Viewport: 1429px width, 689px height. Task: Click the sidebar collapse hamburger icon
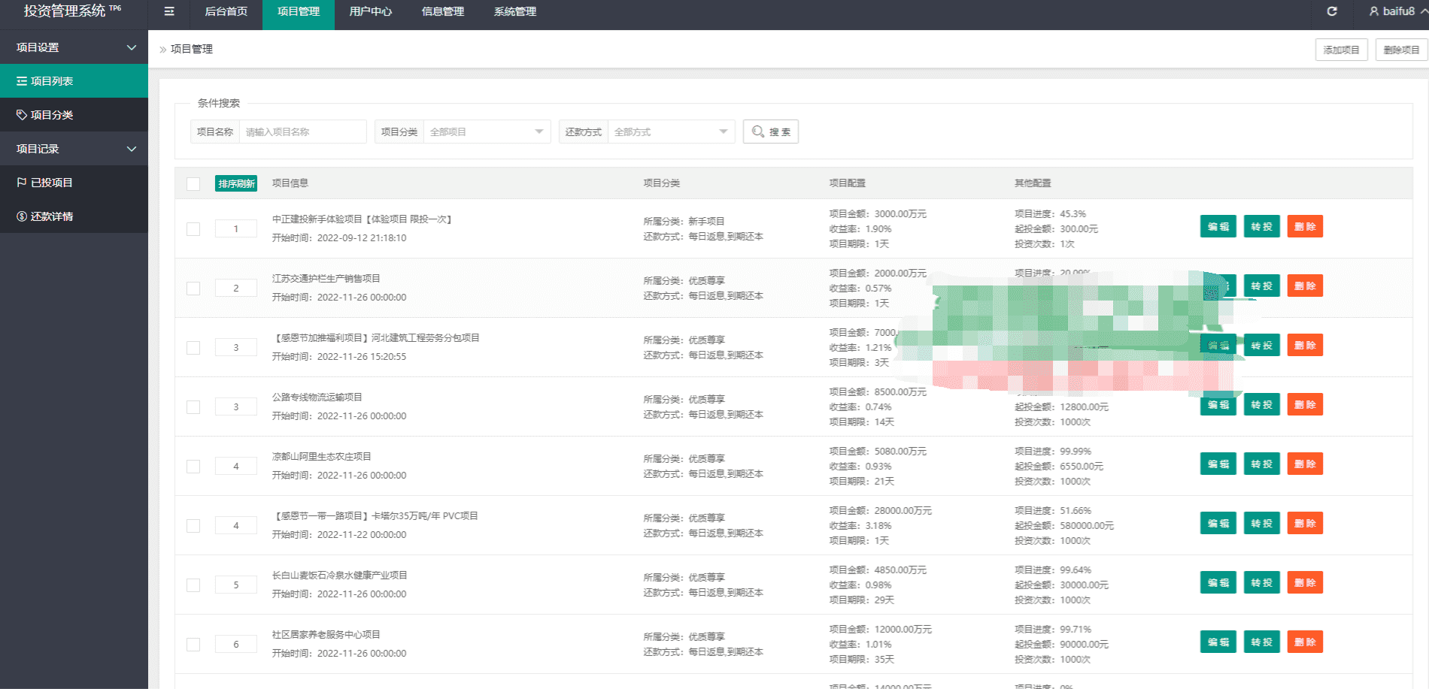tap(169, 11)
